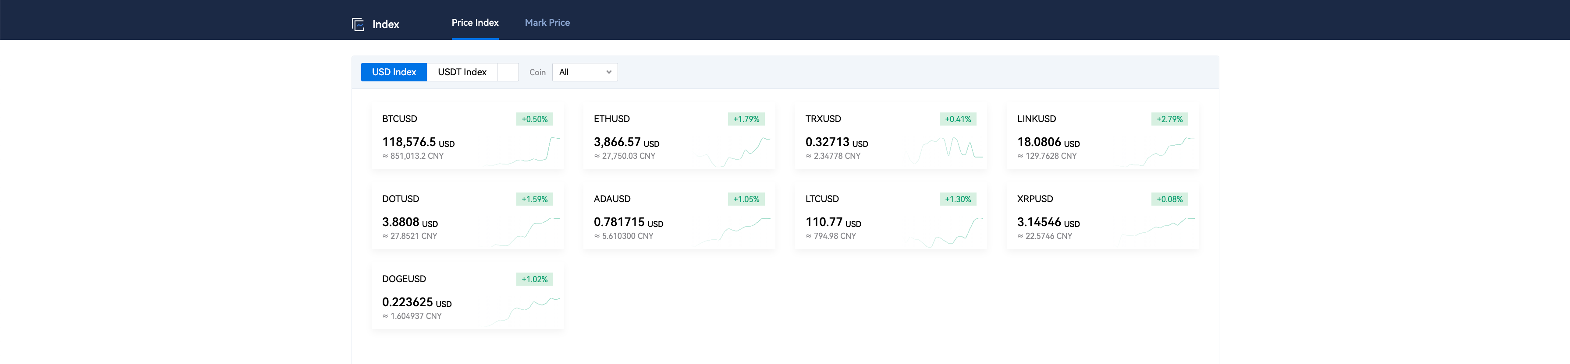Click the LINKUSD +2.79% change badge

click(x=1169, y=119)
